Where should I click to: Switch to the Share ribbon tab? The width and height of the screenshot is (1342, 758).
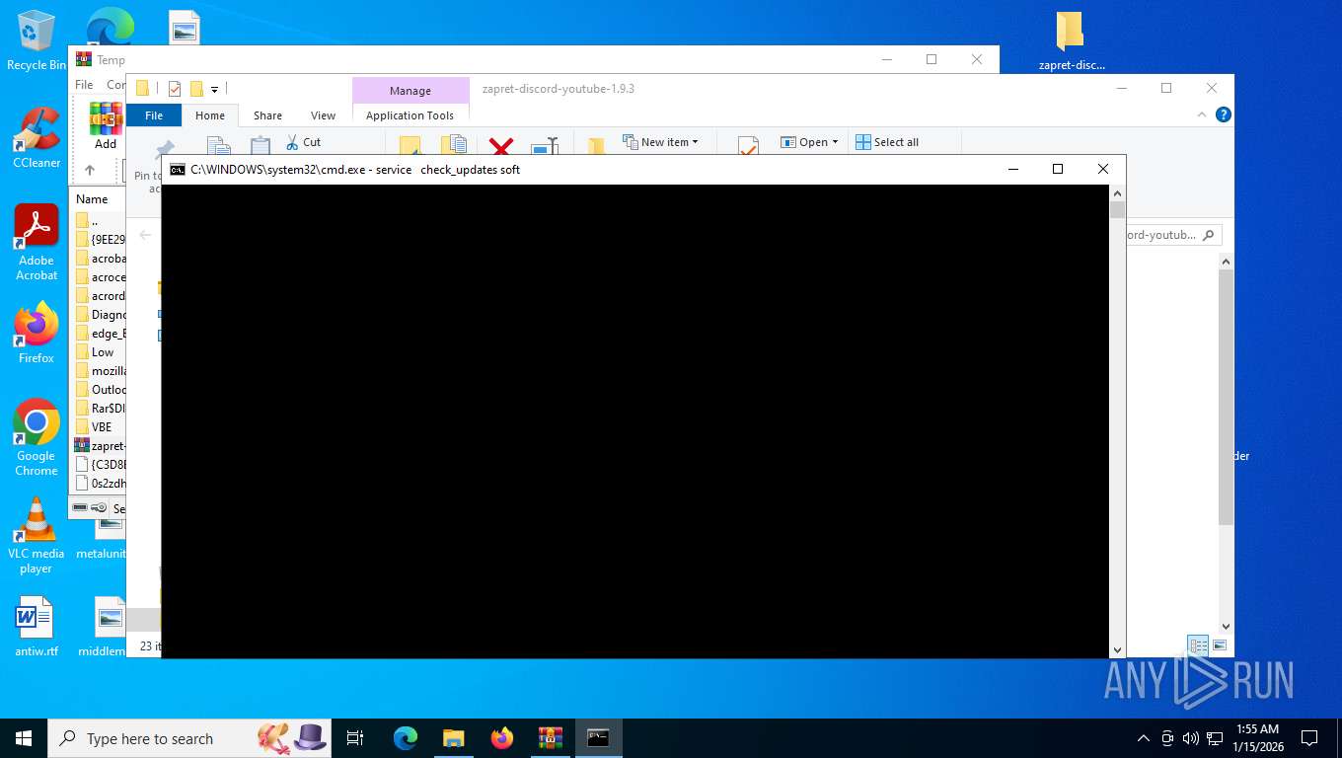pos(267,115)
